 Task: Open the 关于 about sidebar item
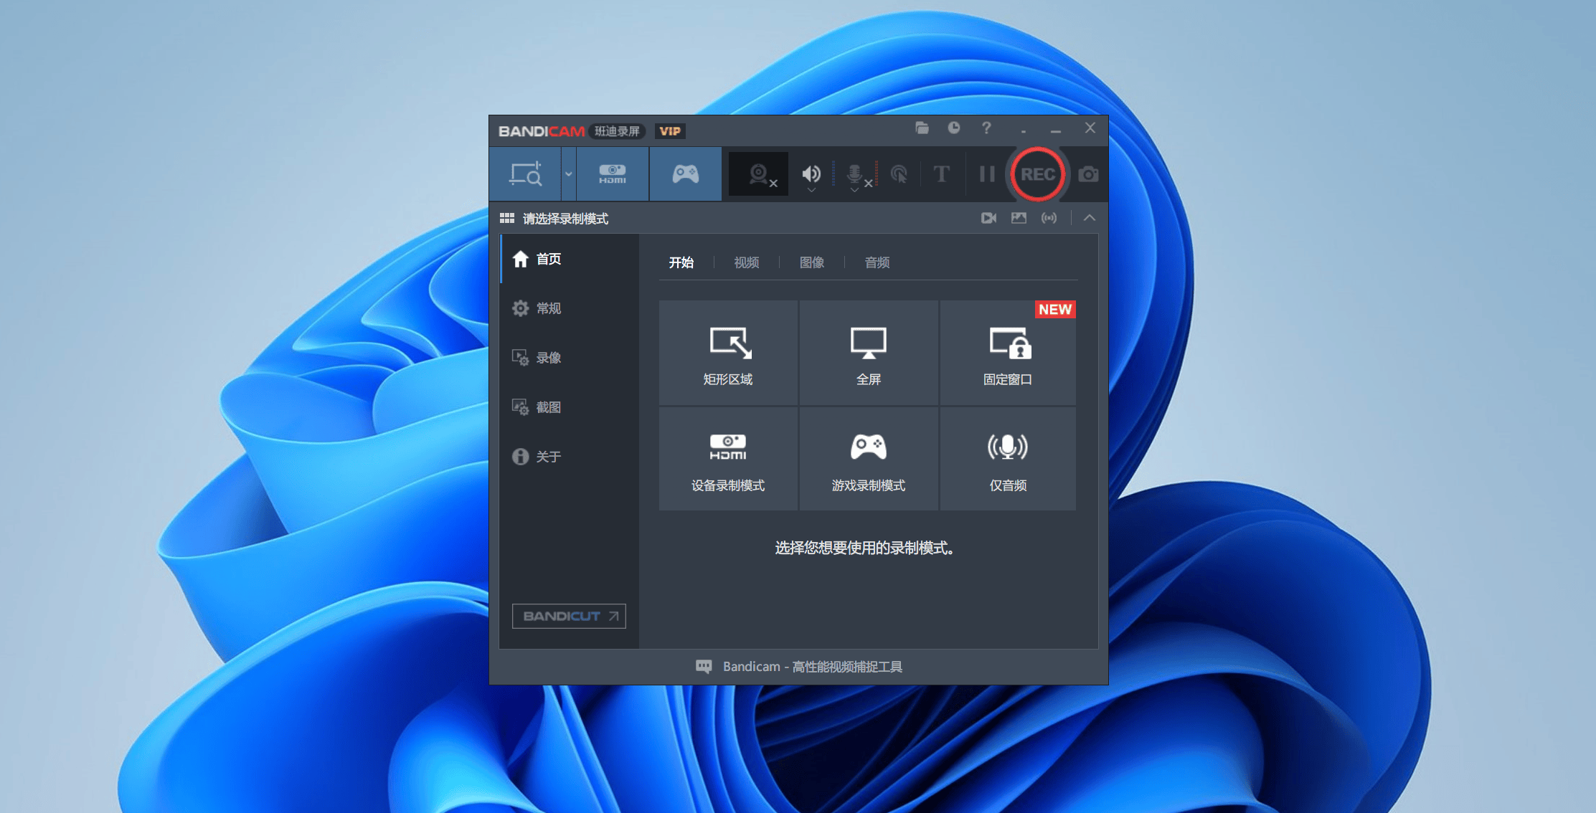tap(569, 457)
